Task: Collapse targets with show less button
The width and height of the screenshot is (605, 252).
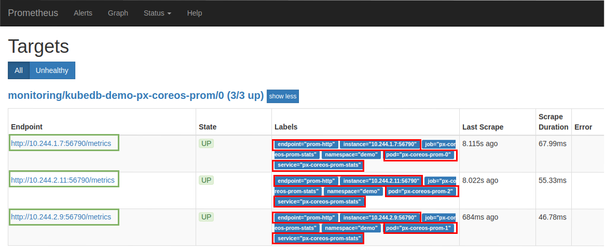Action: pyautogui.click(x=283, y=96)
